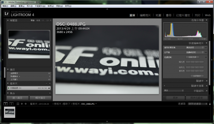Expand the Metadata (中繼資料) panel
Screen dimensions: 214x124
(207, 91)
